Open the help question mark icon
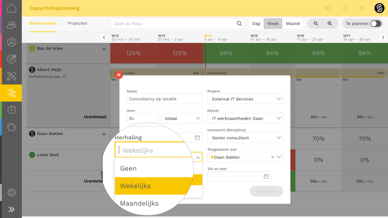Image resolution: width=388 pixels, height=218 pixels. pyautogui.click(x=362, y=8)
